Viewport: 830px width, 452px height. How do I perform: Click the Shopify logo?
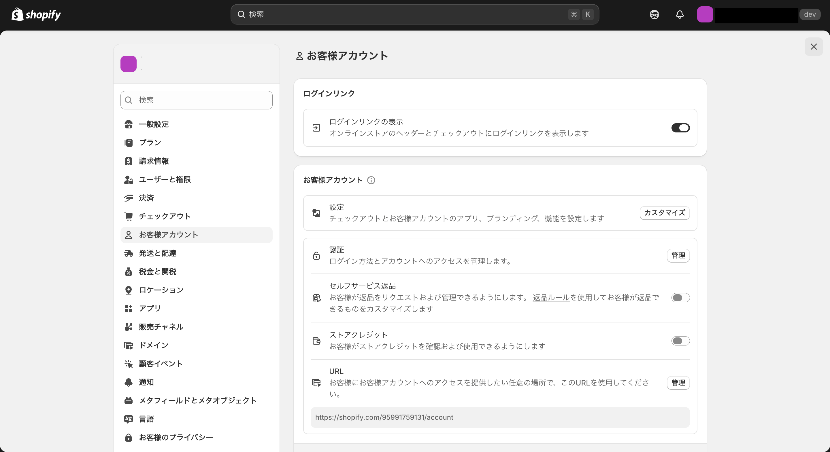click(36, 14)
